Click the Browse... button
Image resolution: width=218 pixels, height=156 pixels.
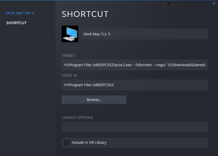point(94,100)
